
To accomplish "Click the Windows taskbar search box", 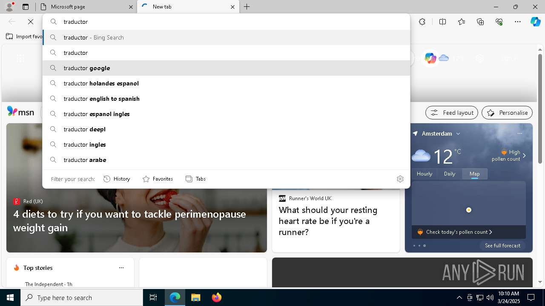I will click(82, 297).
